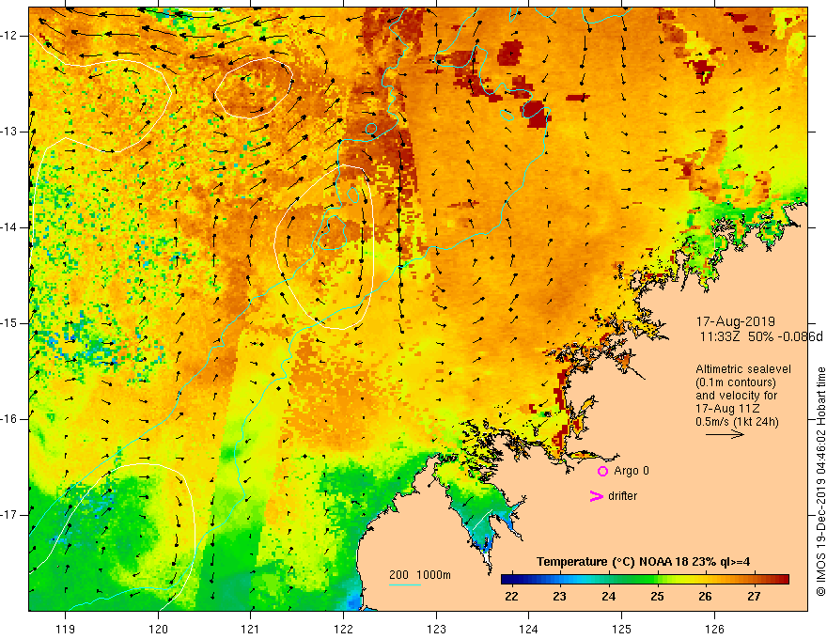Click the 24 value on temperature scale
The height and width of the screenshot is (639, 827).
[608, 597]
